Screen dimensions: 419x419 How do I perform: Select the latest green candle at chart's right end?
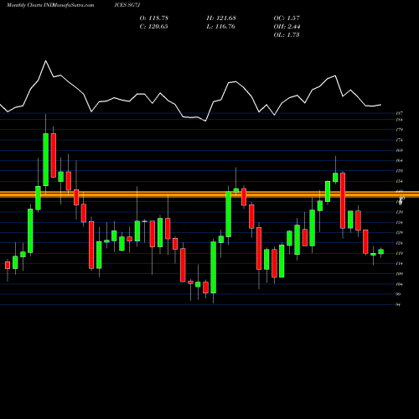coord(381,252)
